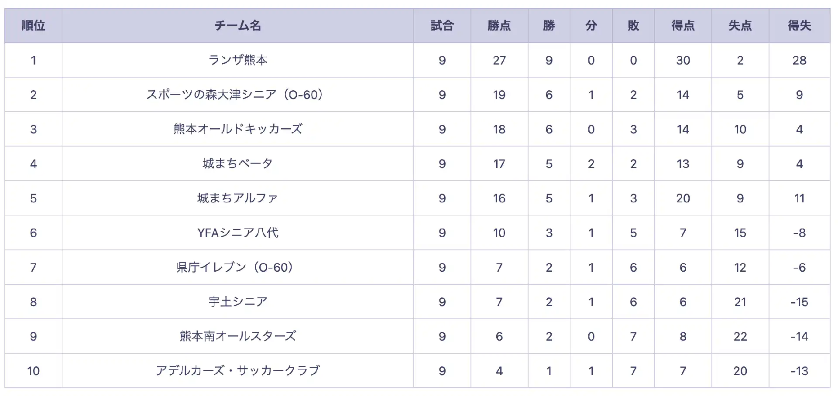Click アデルカーズ・サッカークラブ team name
Screen dimensions: 838x396
[237, 371]
